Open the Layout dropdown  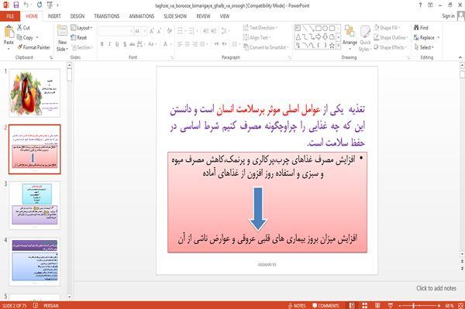(x=81, y=28)
